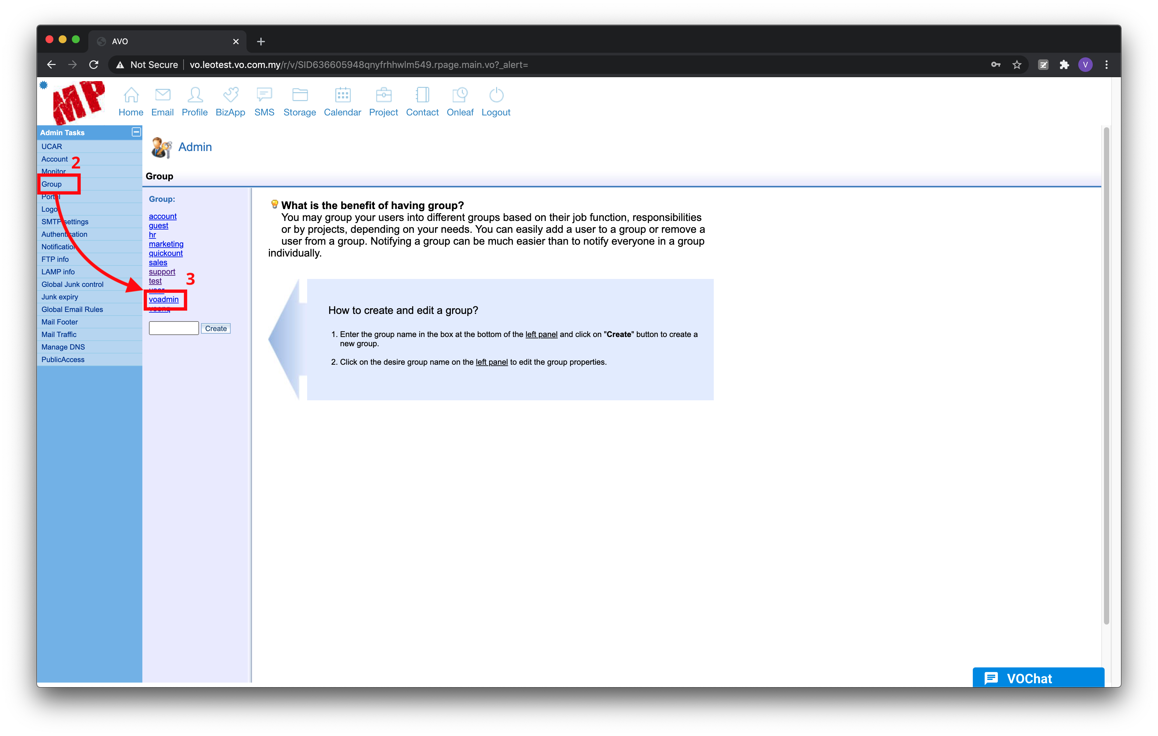Collapse the Admin Tasks panel
The width and height of the screenshot is (1158, 736).
[x=136, y=132]
